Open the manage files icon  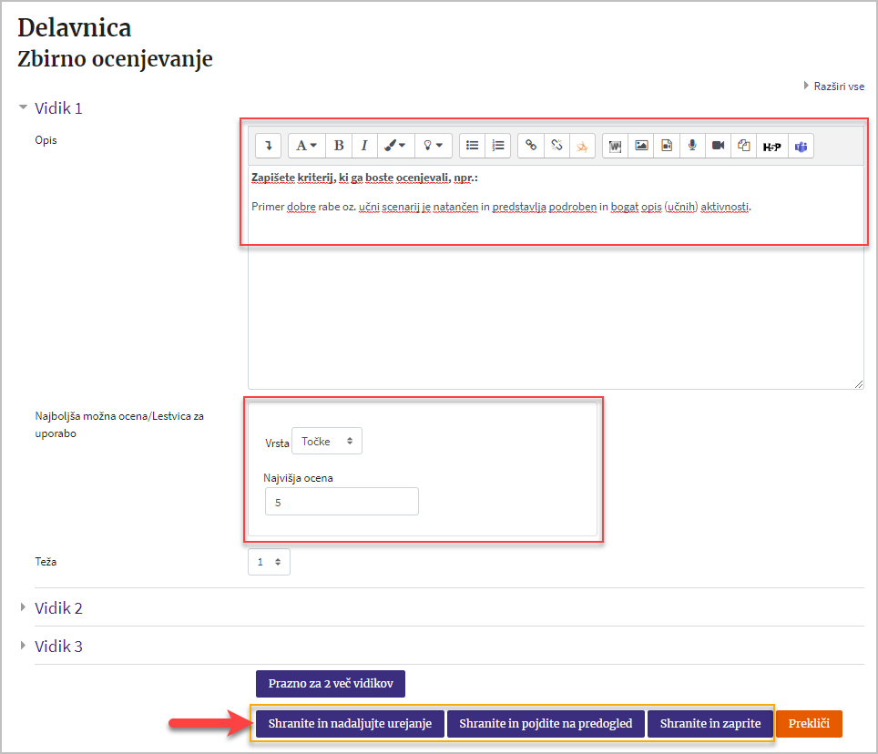click(x=744, y=146)
